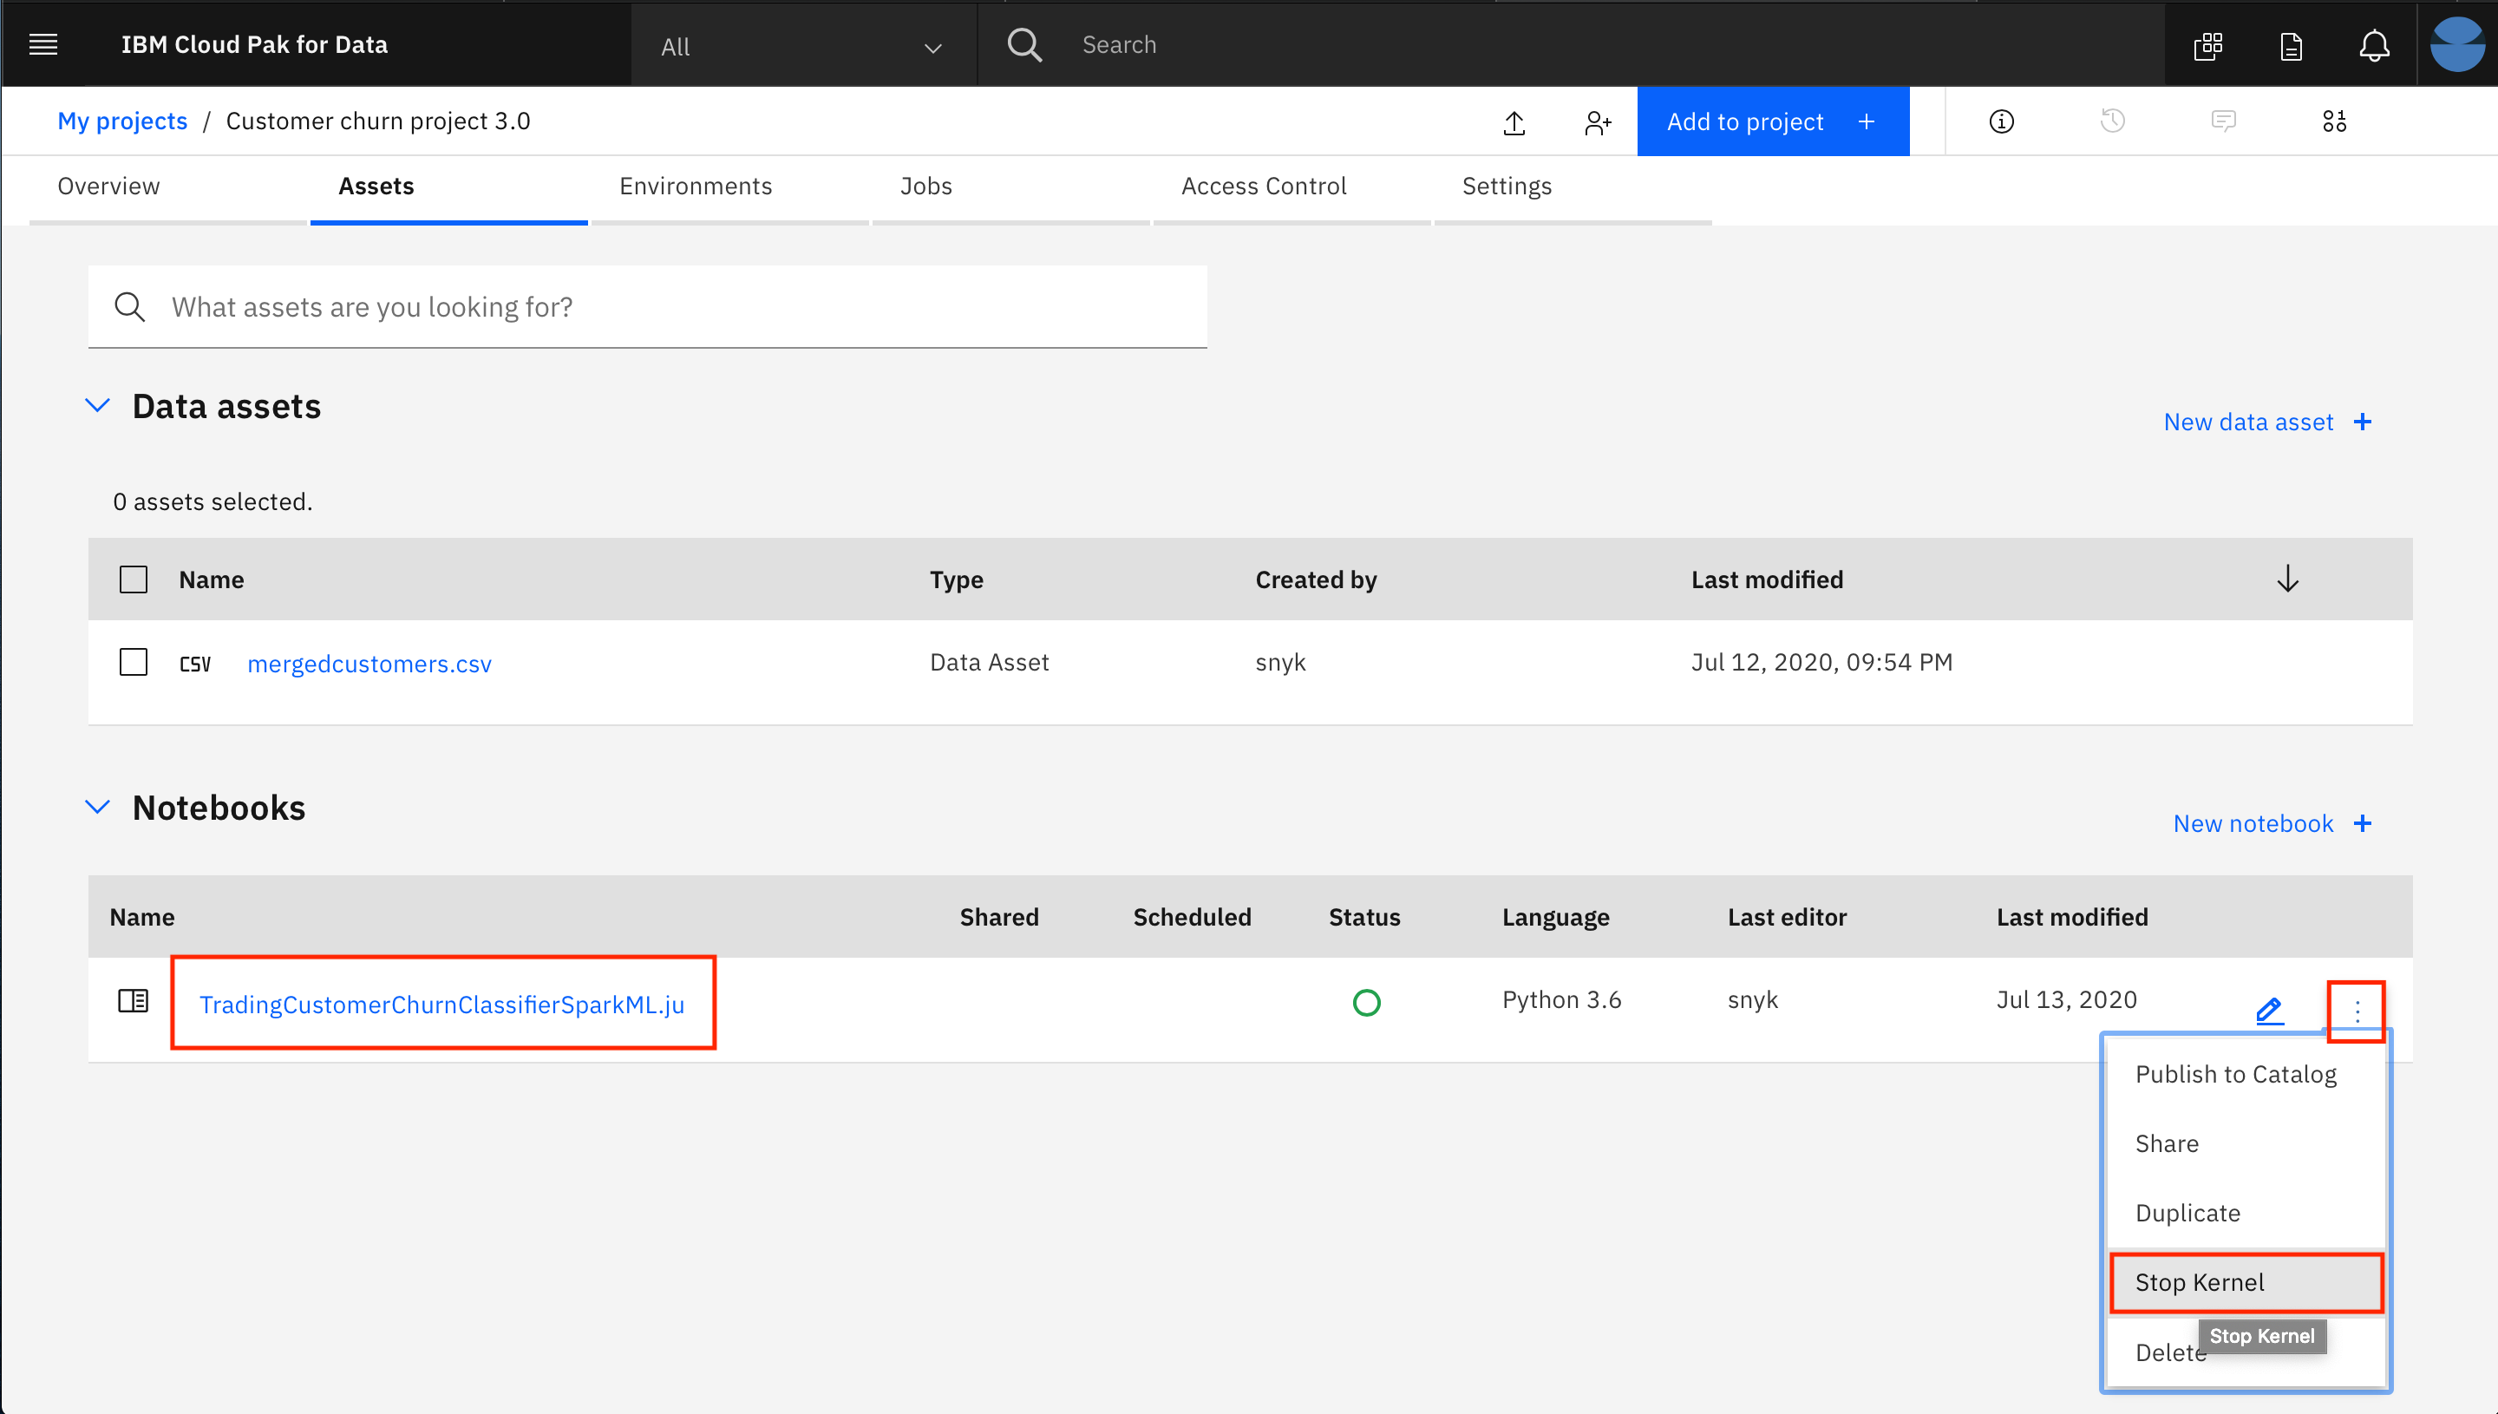Select the Environments tab
The width and height of the screenshot is (2498, 1414).
tap(695, 186)
